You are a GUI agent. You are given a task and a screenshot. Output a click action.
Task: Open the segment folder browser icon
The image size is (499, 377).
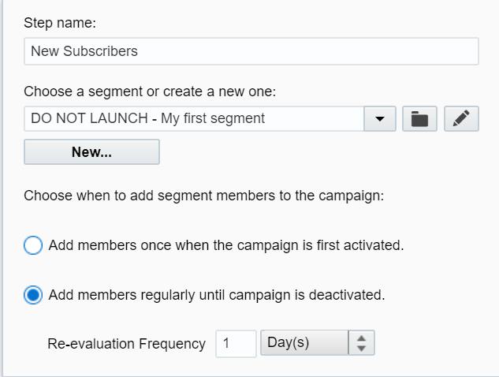pyautogui.click(x=420, y=119)
